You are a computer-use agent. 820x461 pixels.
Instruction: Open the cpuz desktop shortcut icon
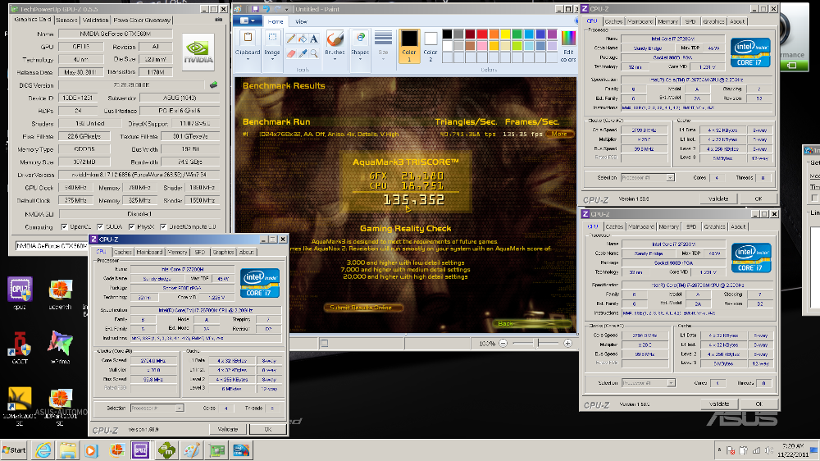(20, 290)
